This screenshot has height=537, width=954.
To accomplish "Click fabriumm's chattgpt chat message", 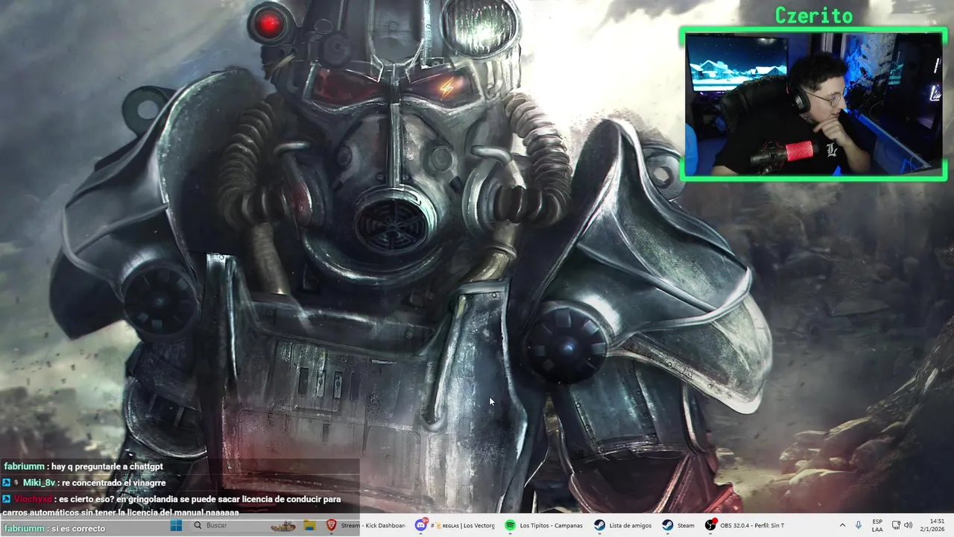I will [83, 467].
